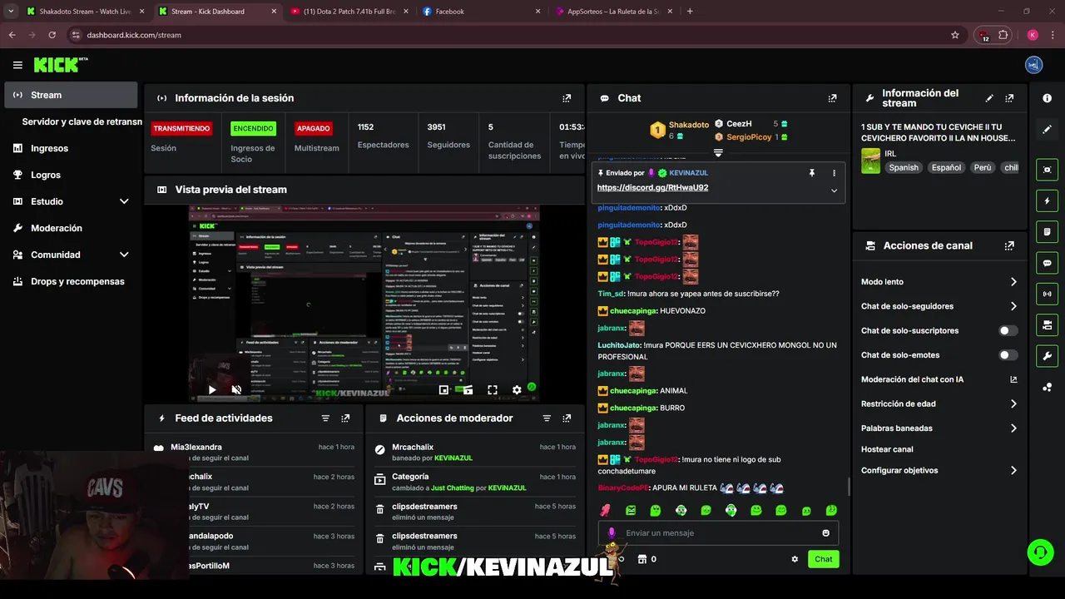The width and height of the screenshot is (1065, 599).
Task: Pop out the Feed de actividades panel
Action: pyautogui.click(x=345, y=418)
